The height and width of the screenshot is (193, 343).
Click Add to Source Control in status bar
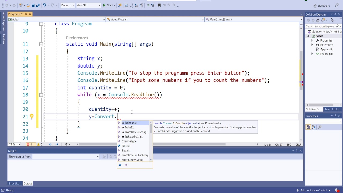[314, 190]
